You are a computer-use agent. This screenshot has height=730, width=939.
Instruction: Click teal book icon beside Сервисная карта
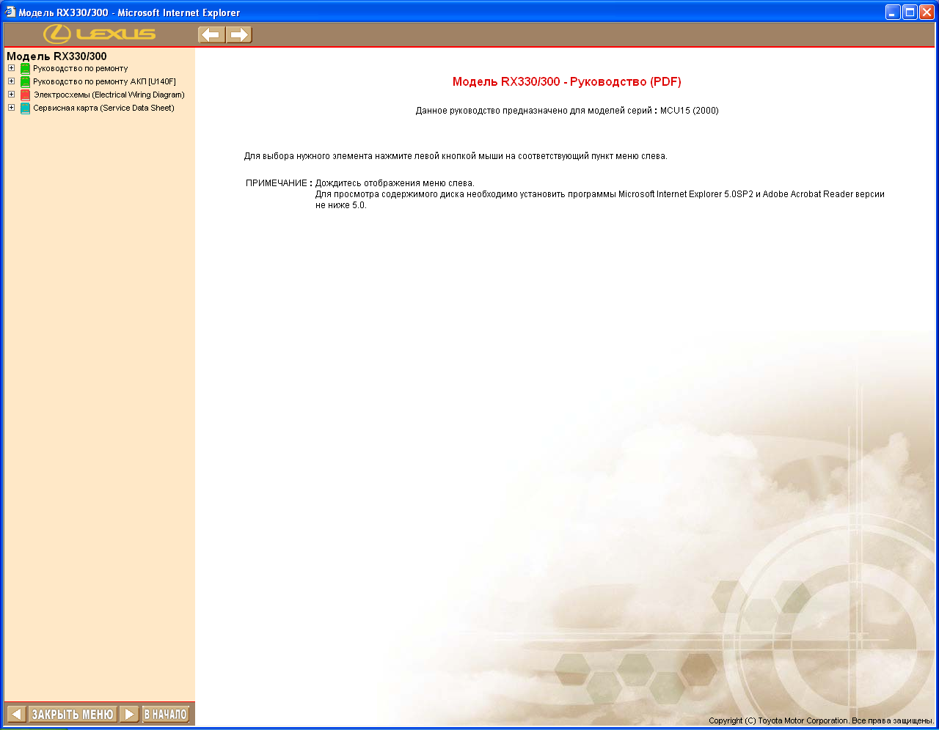(x=25, y=108)
